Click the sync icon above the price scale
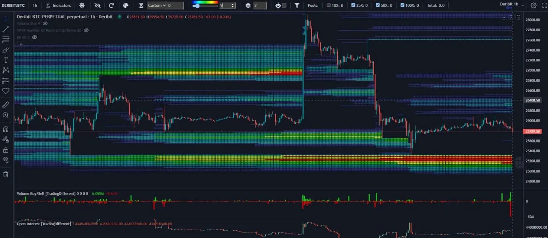 pyautogui.click(x=518, y=17)
